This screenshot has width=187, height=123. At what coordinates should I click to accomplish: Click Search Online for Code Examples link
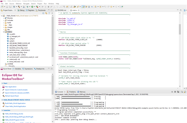pyautogui.click(x=16, y=90)
